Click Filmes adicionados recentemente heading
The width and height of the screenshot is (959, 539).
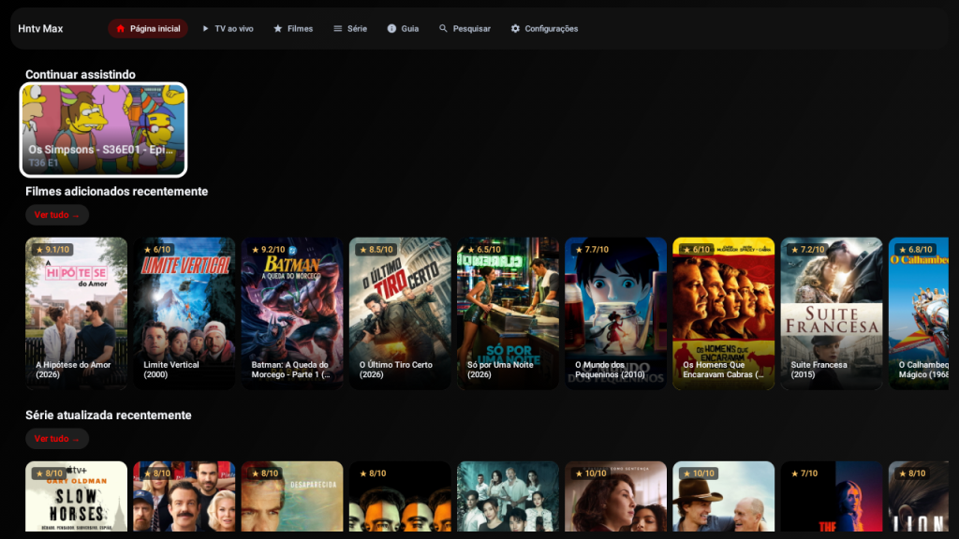(117, 191)
